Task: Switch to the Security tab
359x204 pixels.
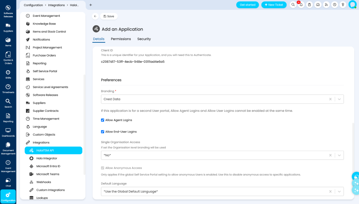Action: 144,39
